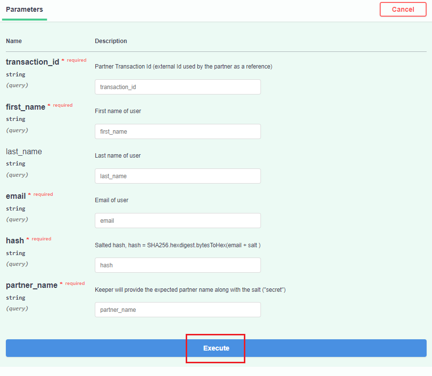Click the Description column header

click(x=111, y=41)
